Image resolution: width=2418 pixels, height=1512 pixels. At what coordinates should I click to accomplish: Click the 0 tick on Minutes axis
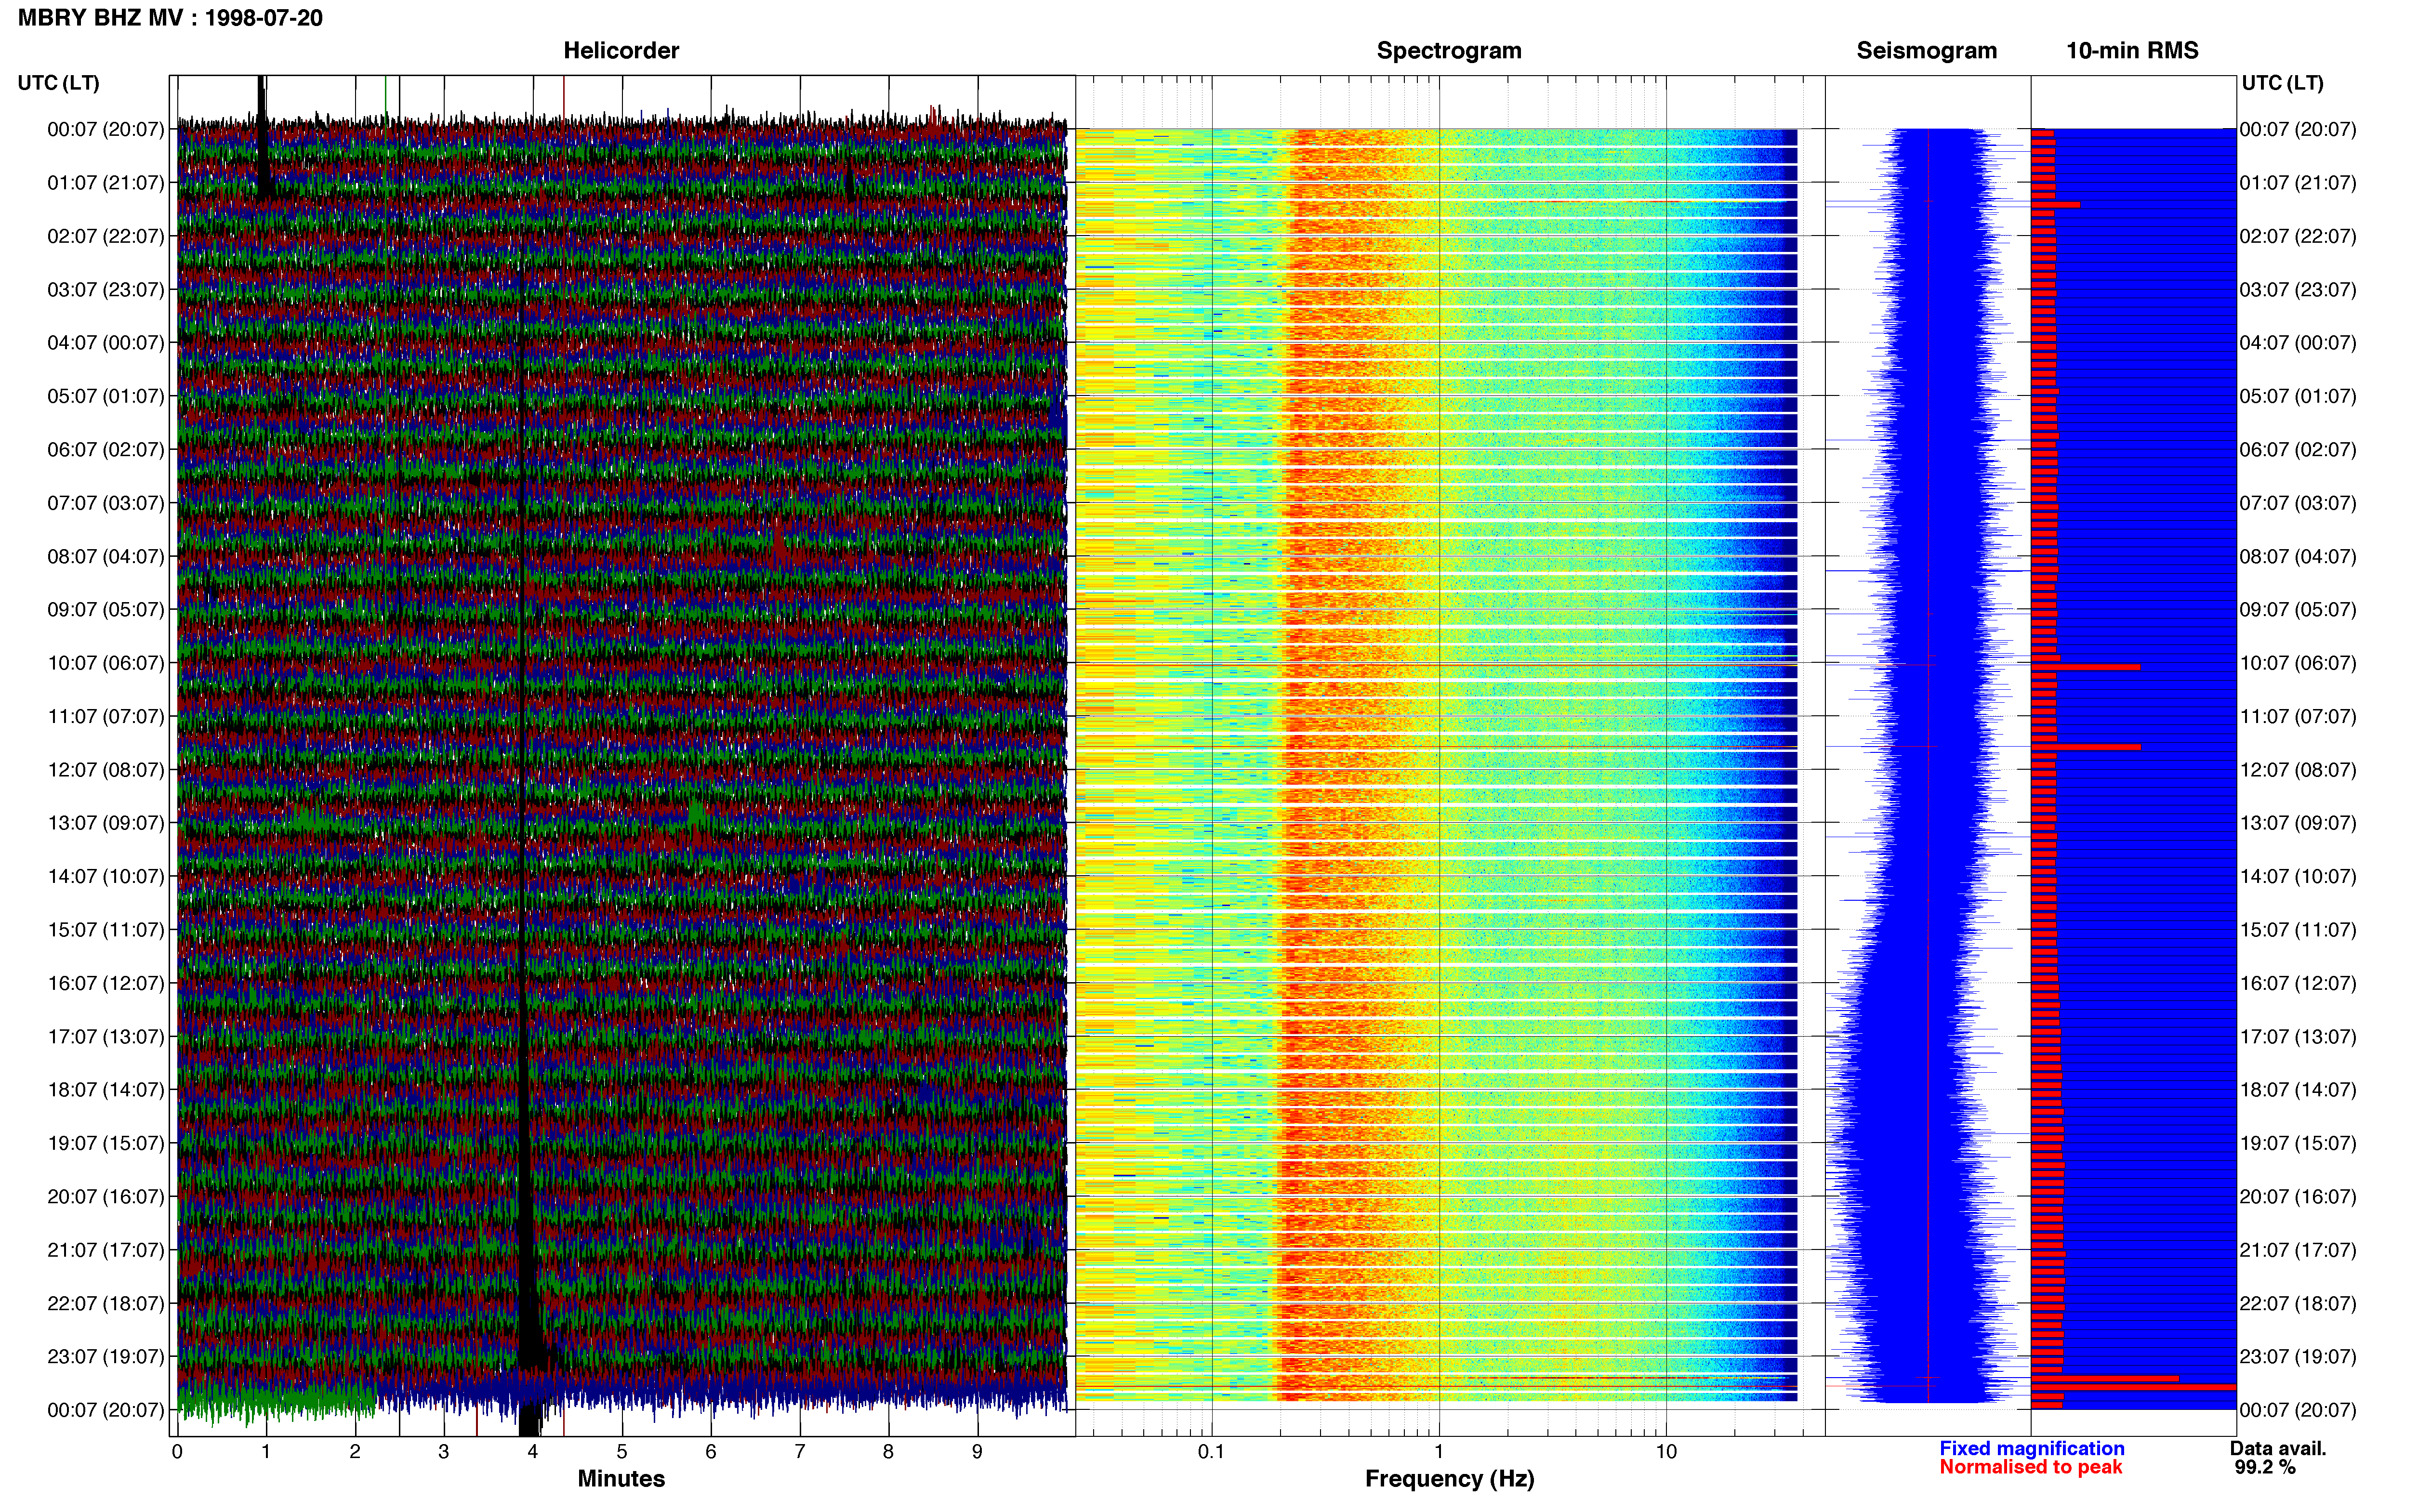[177, 1452]
